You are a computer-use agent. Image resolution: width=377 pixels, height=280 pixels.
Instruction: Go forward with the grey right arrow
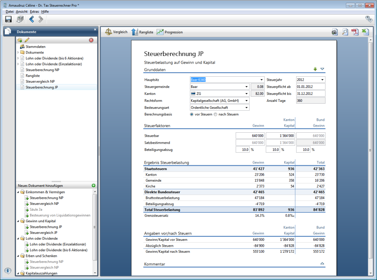41,19
